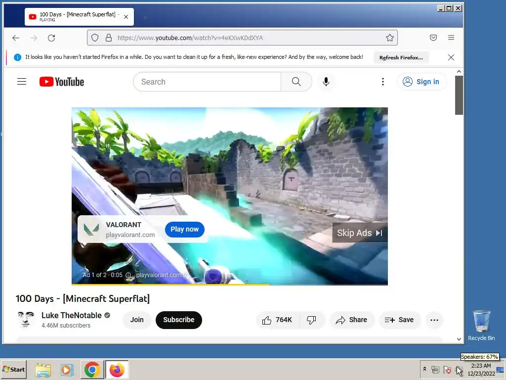Click the Join membership button
506x380 pixels.
point(137,320)
